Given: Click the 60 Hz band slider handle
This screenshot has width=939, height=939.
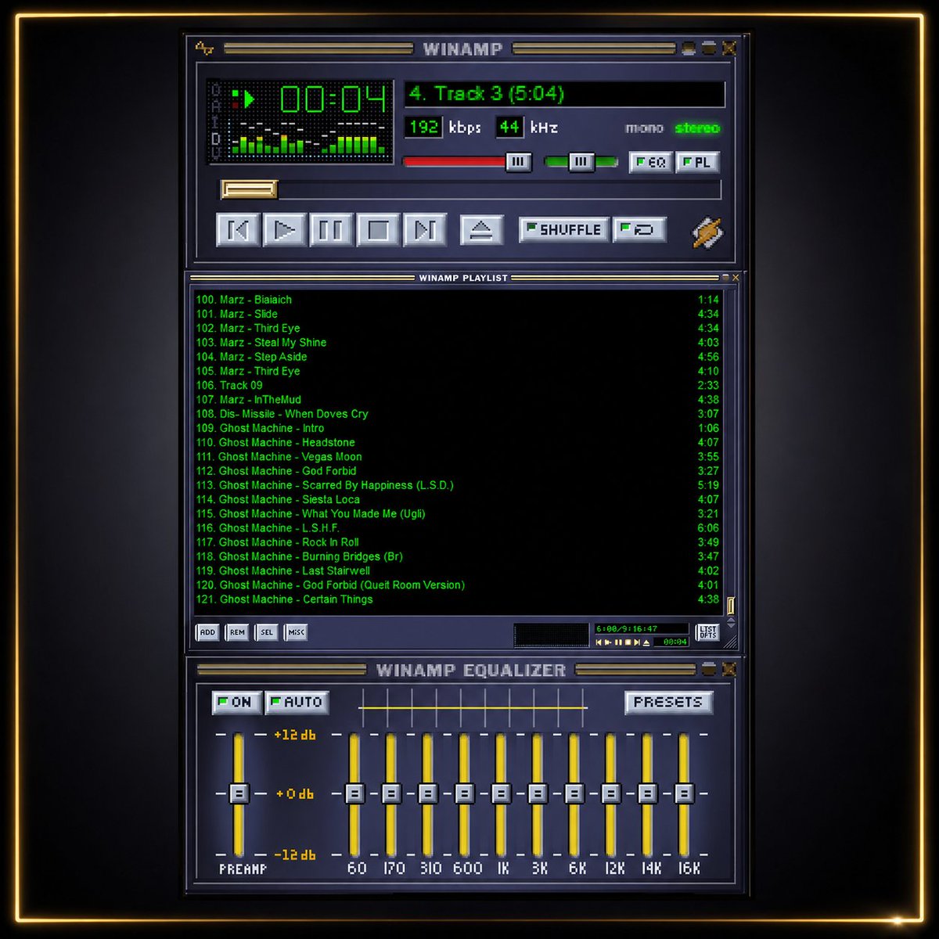Looking at the screenshot, I should click(x=354, y=793).
